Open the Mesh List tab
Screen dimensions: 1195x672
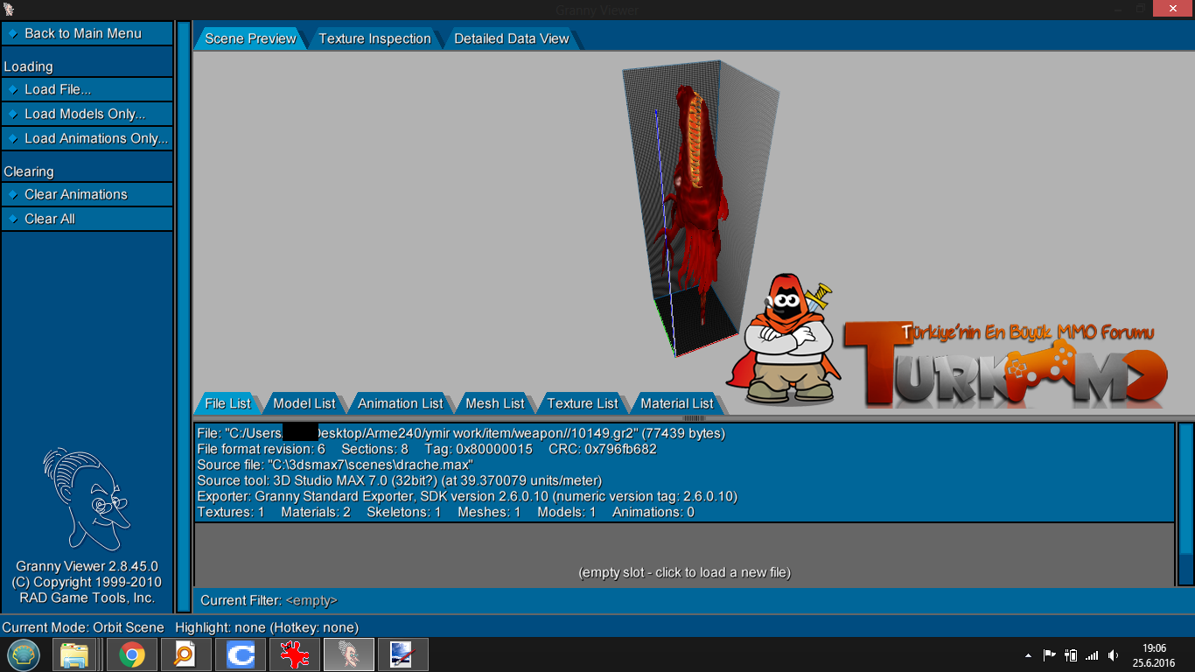(494, 403)
